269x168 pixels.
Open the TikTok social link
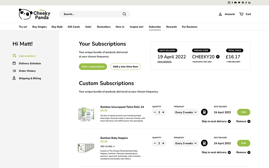click(246, 3)
